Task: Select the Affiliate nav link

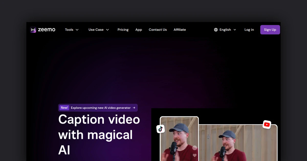Action: [x=180, y=30]
